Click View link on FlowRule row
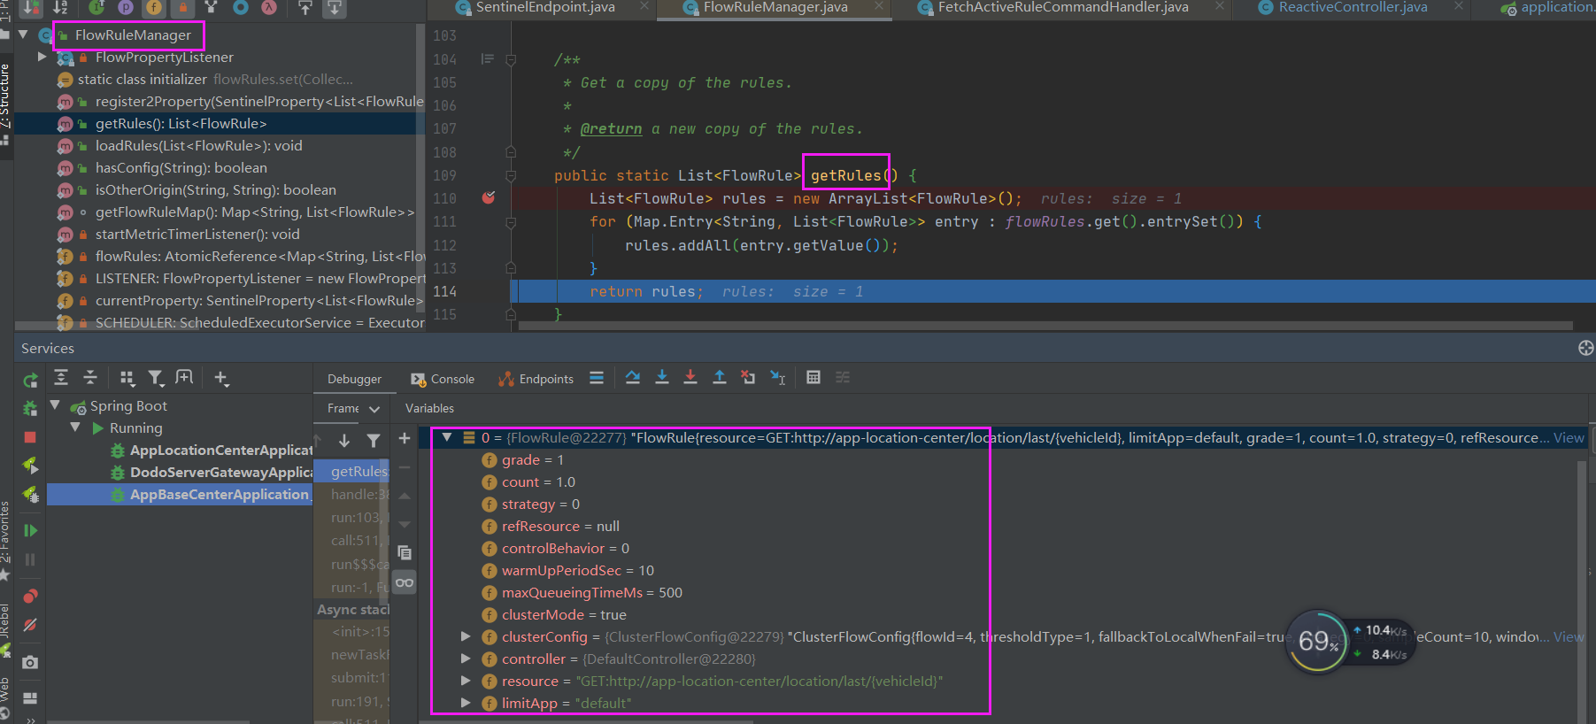The height and width of the screenshot is (724, 1596). point(1569,437)
